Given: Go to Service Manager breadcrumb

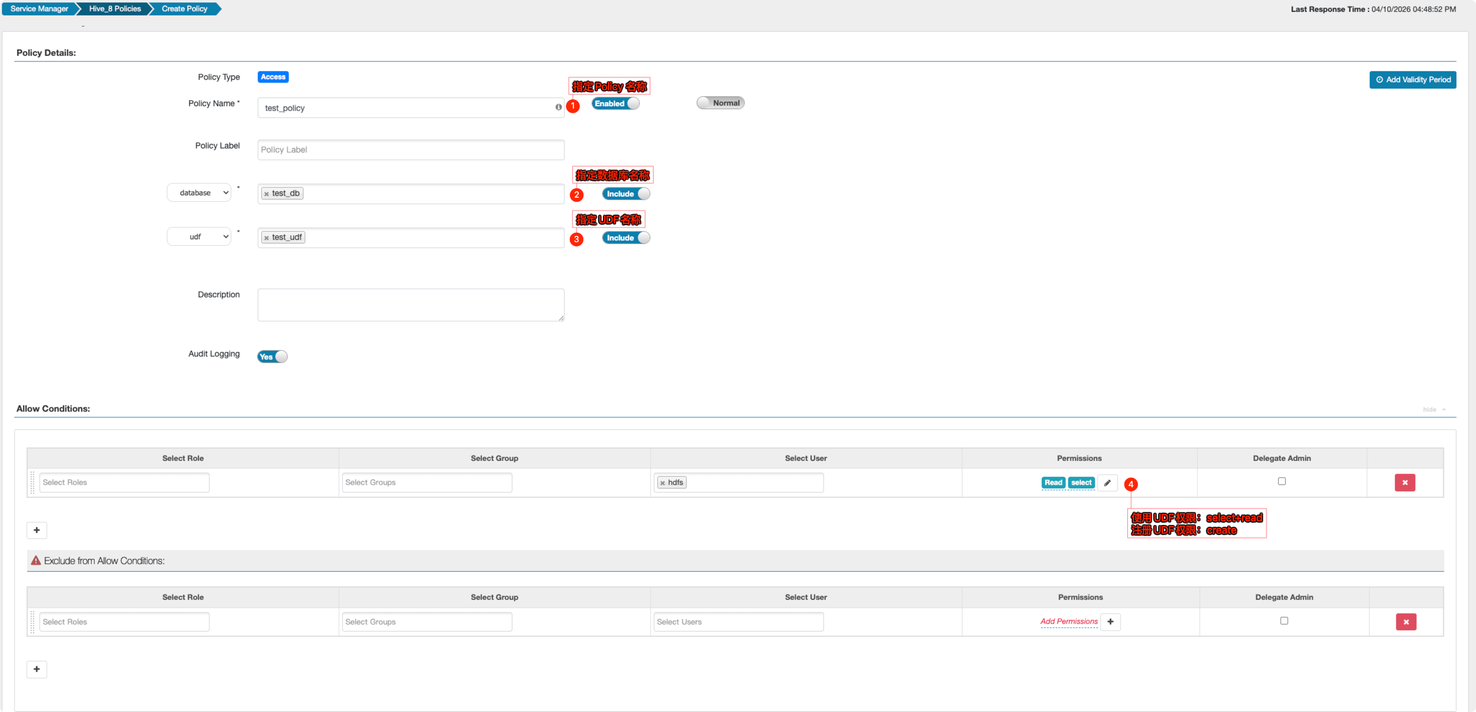Looking at the screenshot, I should [x=39, y=9].
